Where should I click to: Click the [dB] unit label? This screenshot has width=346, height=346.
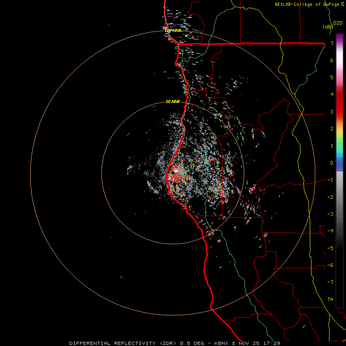pos(328,27)
